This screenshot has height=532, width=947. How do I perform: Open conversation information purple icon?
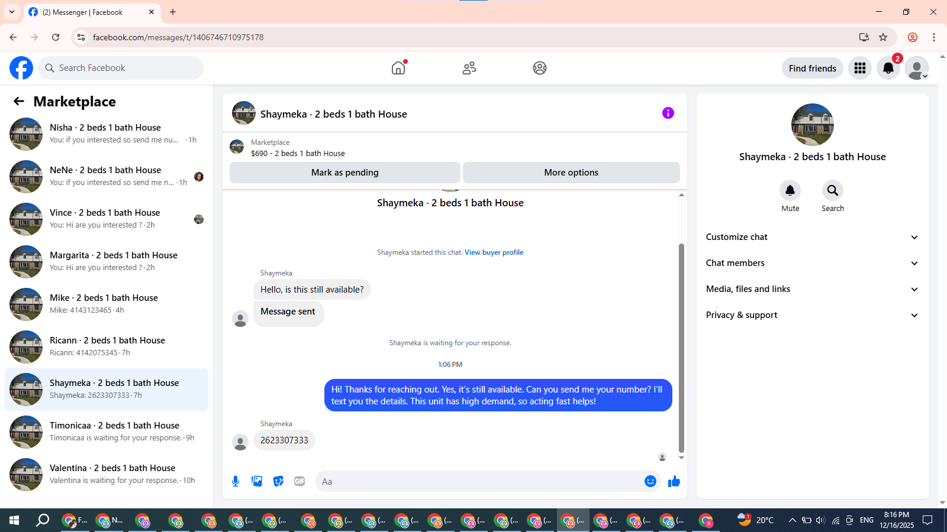(x=668, y=113)
